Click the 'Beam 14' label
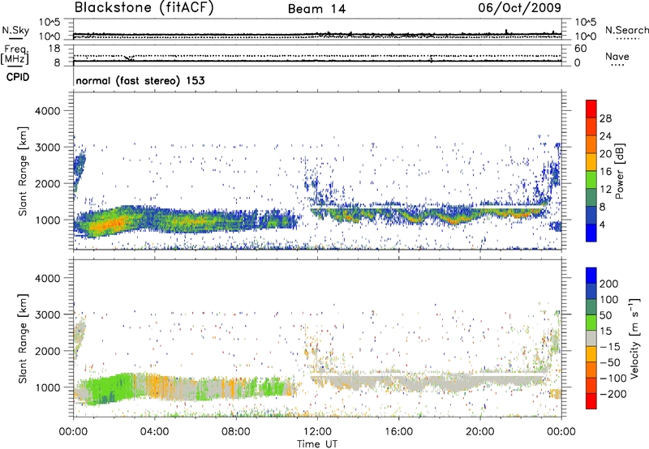Image resolution: width=649 pixels, height=449 pixels. click(316, 9)
